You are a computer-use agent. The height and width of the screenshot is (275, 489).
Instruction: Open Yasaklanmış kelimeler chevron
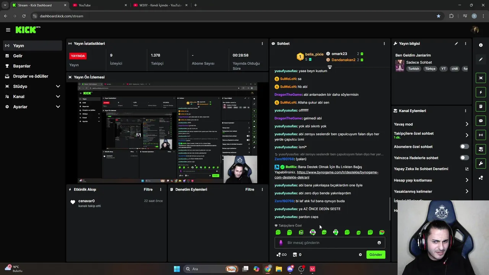pyautogui.click(x=467, y=191)
